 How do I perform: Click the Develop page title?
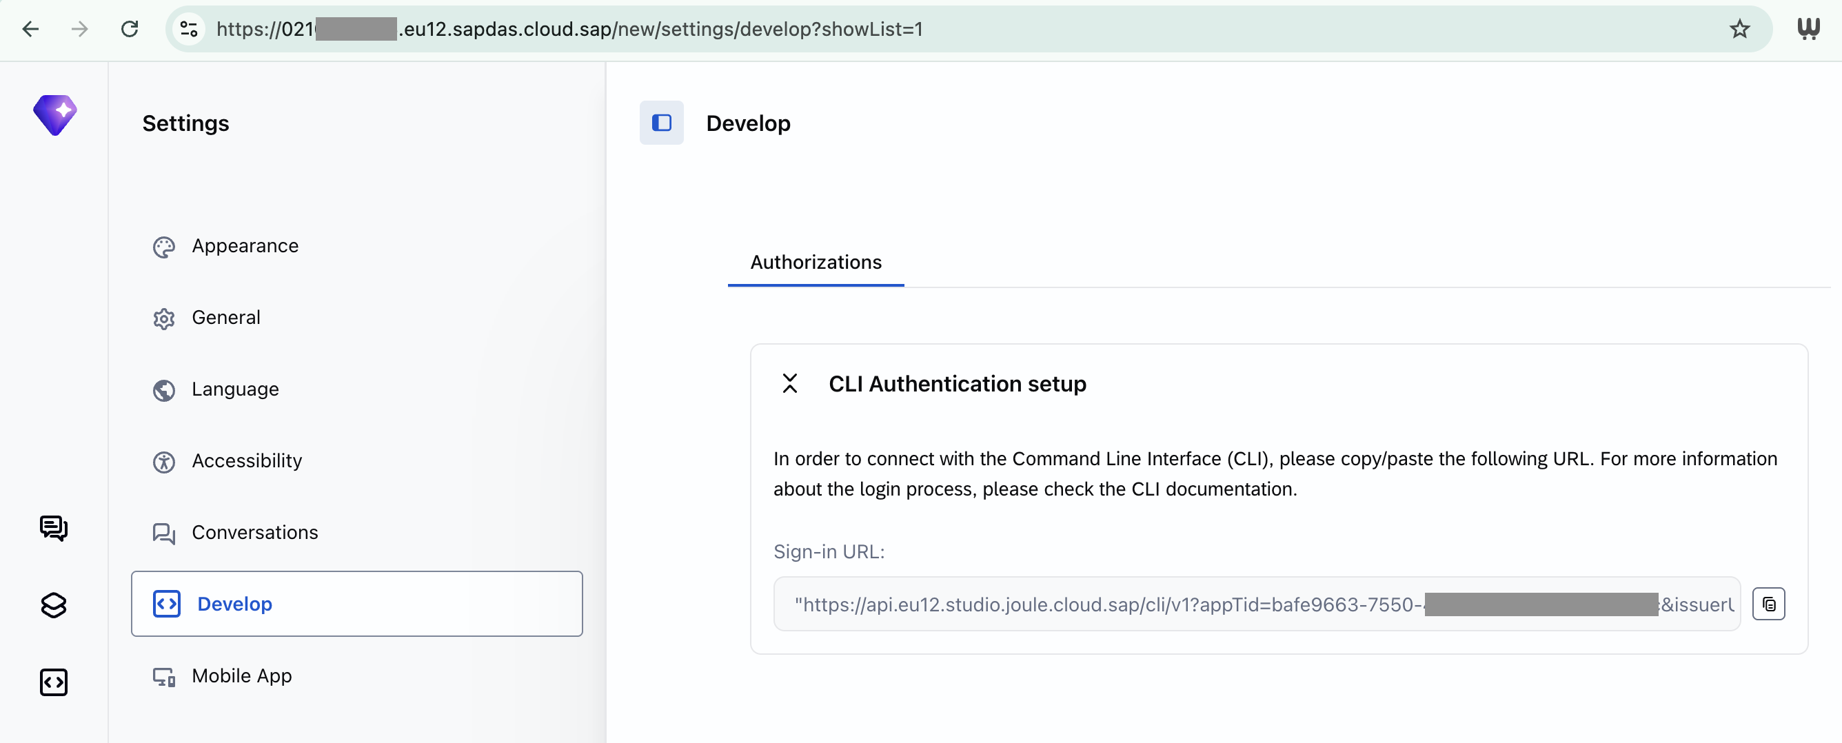point(748,123)
